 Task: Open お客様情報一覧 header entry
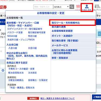click(14, 18)
